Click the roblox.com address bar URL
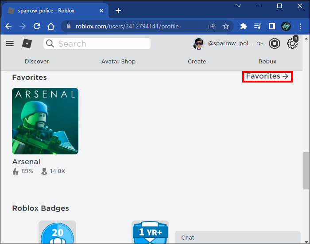The width and height of the screenshot is (310, 244). point(127,26)
